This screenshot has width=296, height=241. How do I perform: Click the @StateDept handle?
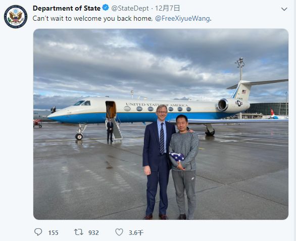point(130,8)
